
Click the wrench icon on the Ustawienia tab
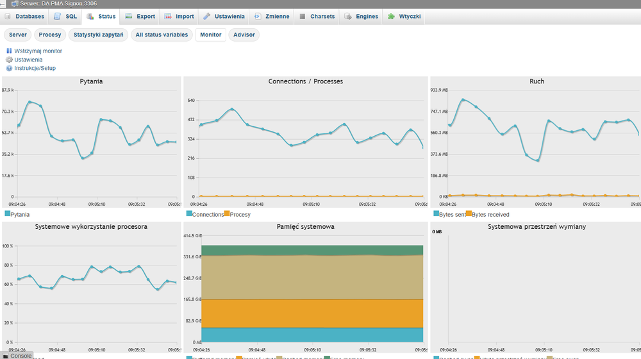pos(206,16)
